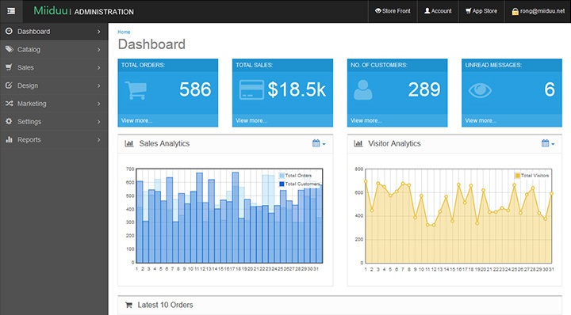Click the credit card icon in Total Sales

(x=251, y=89)
